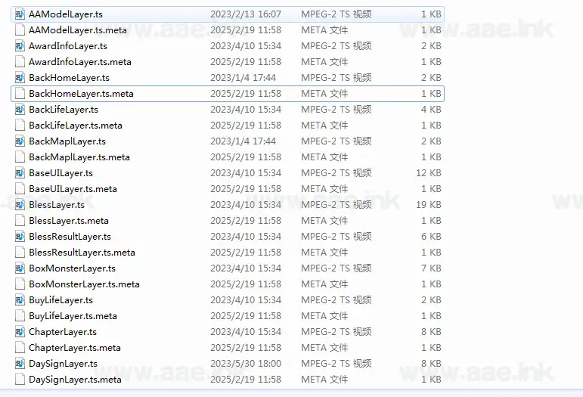Click the BackLifeLayer.ts file icon

[x=20, y=110]
